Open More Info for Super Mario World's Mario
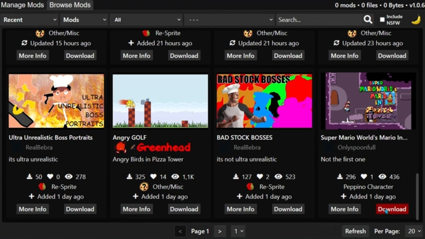This screenshot has width=425, height=239. (x=345, y=209)
